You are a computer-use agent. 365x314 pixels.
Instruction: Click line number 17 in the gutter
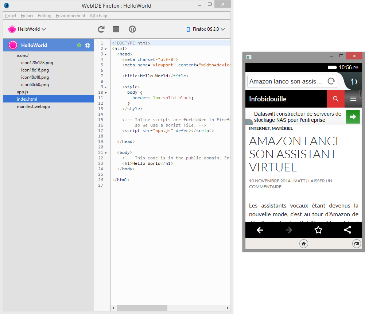(x=101, y=131)
